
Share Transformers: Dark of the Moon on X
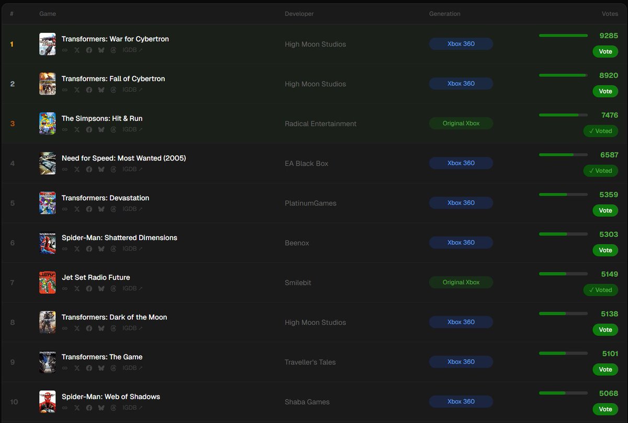[x=77, y=328]
